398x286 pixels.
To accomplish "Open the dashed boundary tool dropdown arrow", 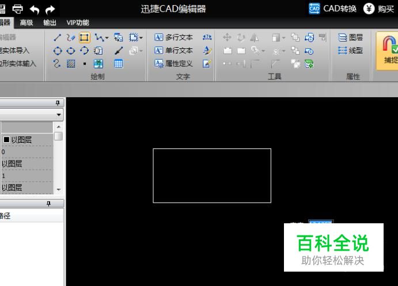I will tap(141, 38).
